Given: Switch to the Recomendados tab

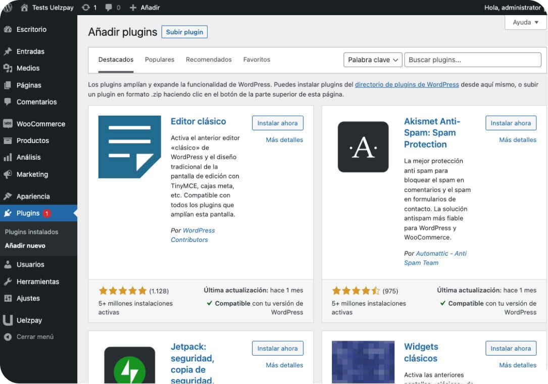Looking at the screenshot, I should tap(209, 60).
